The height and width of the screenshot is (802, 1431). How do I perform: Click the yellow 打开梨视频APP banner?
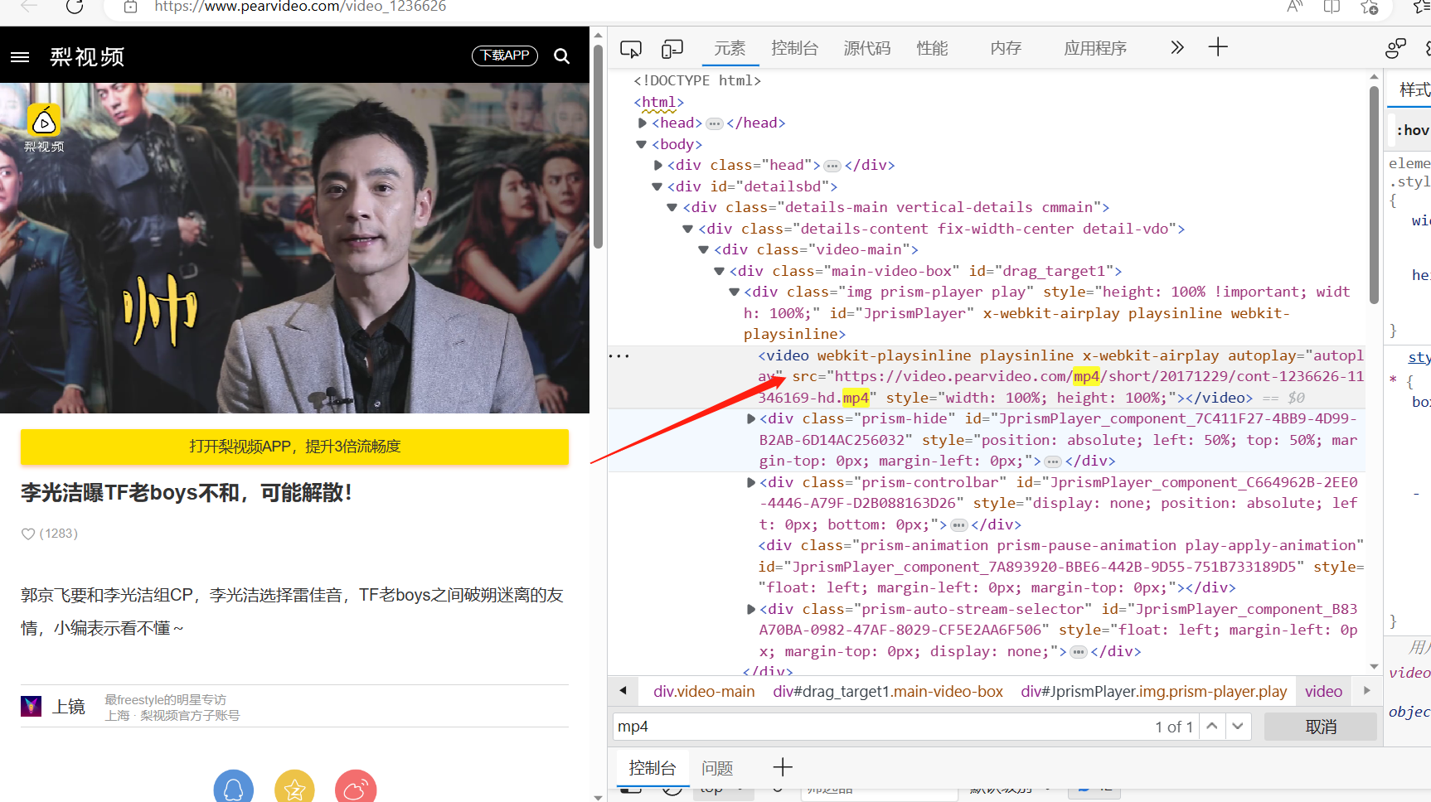coord(294,447)
